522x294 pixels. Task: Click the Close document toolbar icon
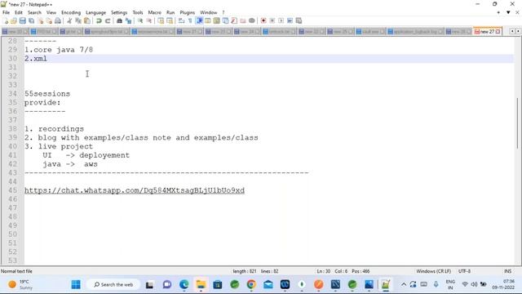coord(40,21)
